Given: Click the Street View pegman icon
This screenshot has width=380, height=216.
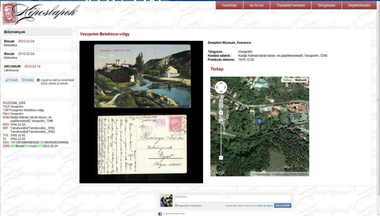Looking at the screenshot, I should pyautogui.click(x=221, y=104).
